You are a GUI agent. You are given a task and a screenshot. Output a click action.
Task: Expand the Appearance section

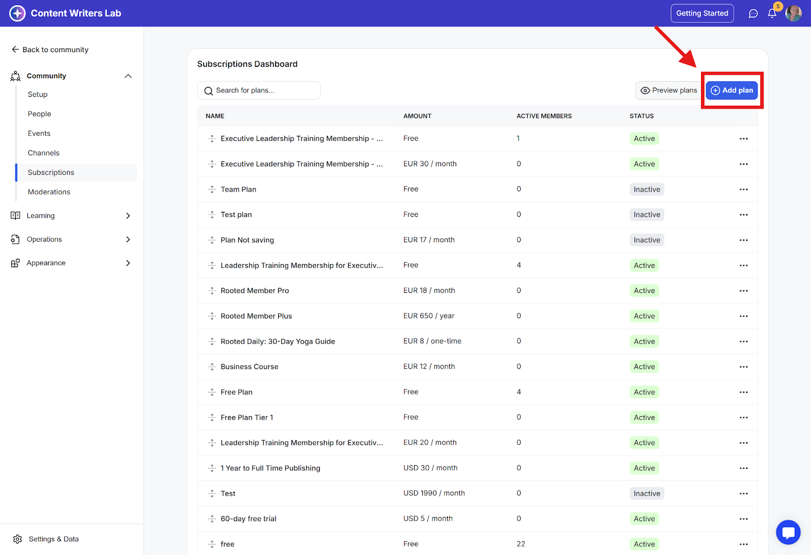pos(128,263)
